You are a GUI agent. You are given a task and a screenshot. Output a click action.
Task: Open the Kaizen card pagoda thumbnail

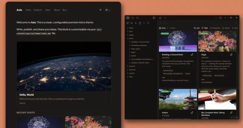point(178,99)
